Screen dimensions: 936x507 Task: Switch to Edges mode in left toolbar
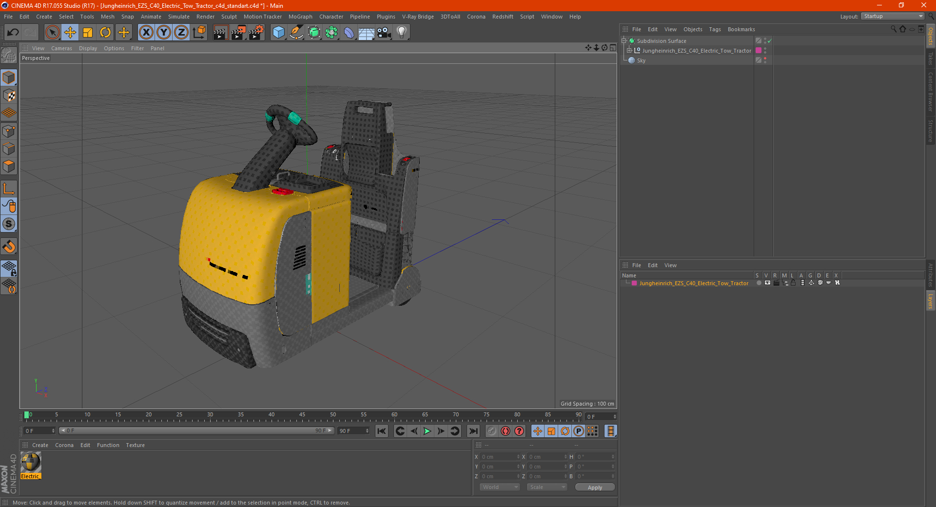pos(9,149)
